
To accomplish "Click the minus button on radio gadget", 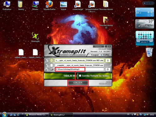I will click(x=149, y=15).
